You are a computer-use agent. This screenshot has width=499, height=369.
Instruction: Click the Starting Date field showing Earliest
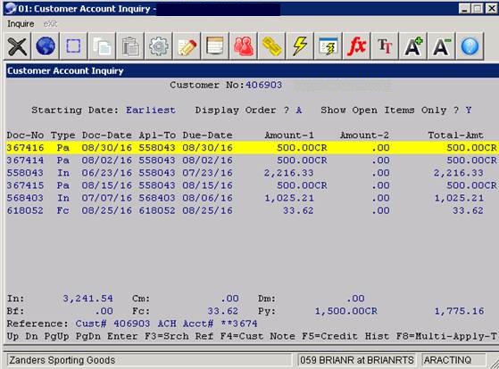pos(151,111)
